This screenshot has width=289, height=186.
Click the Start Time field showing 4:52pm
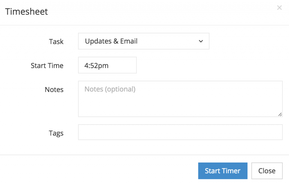[107, 65]
